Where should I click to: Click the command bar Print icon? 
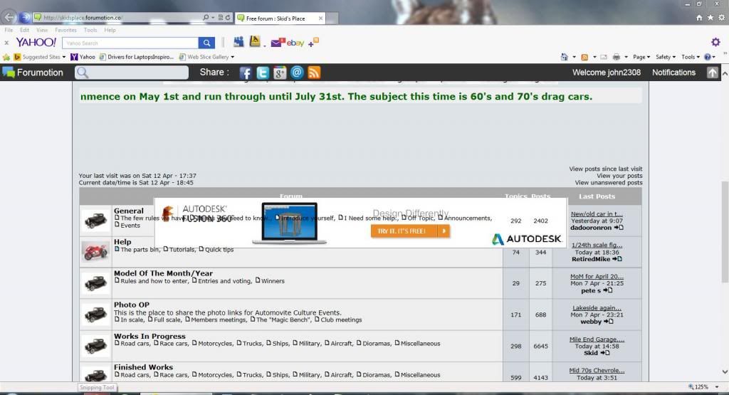coord(617,57)
